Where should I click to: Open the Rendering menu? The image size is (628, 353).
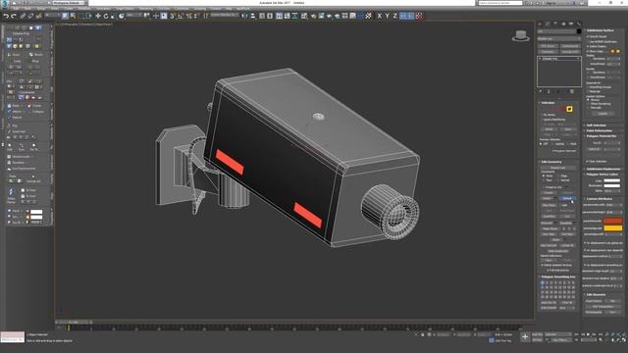(145, 9)
